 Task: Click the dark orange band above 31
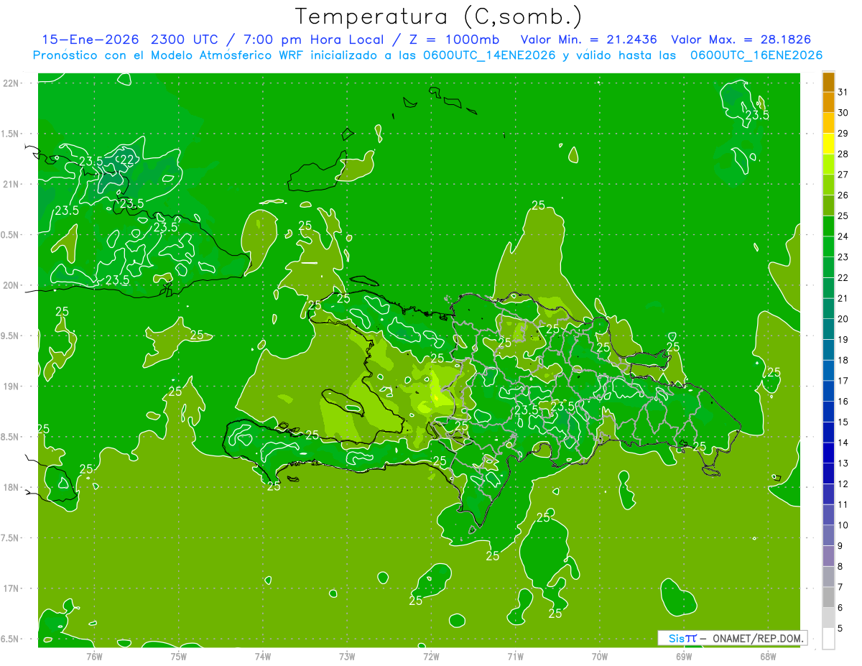[x=828, y=82]
